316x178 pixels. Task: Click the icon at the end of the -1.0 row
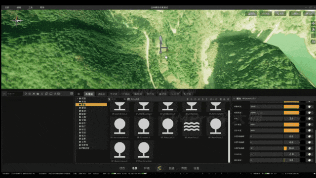pyautogui.click(x=310, y=154)
